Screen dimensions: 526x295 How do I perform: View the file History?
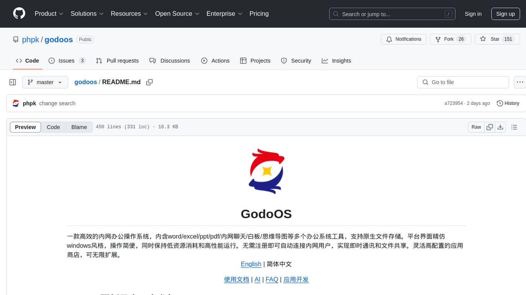click(x=508, y=103)
